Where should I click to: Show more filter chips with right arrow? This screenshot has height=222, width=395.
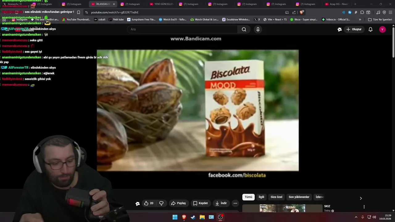tap(361, 198)
